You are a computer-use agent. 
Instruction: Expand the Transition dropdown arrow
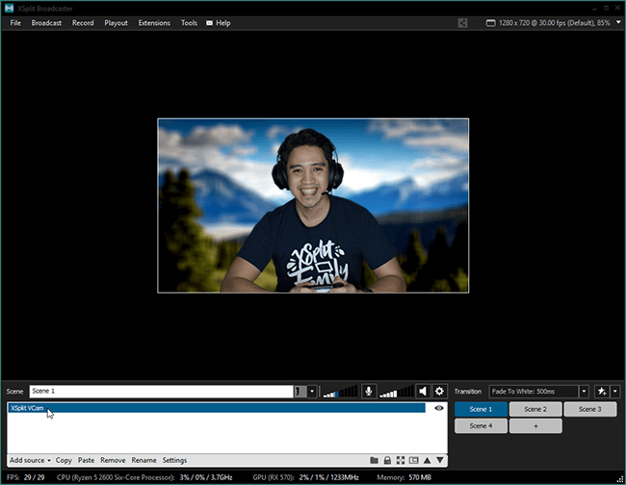coord(584,392)
